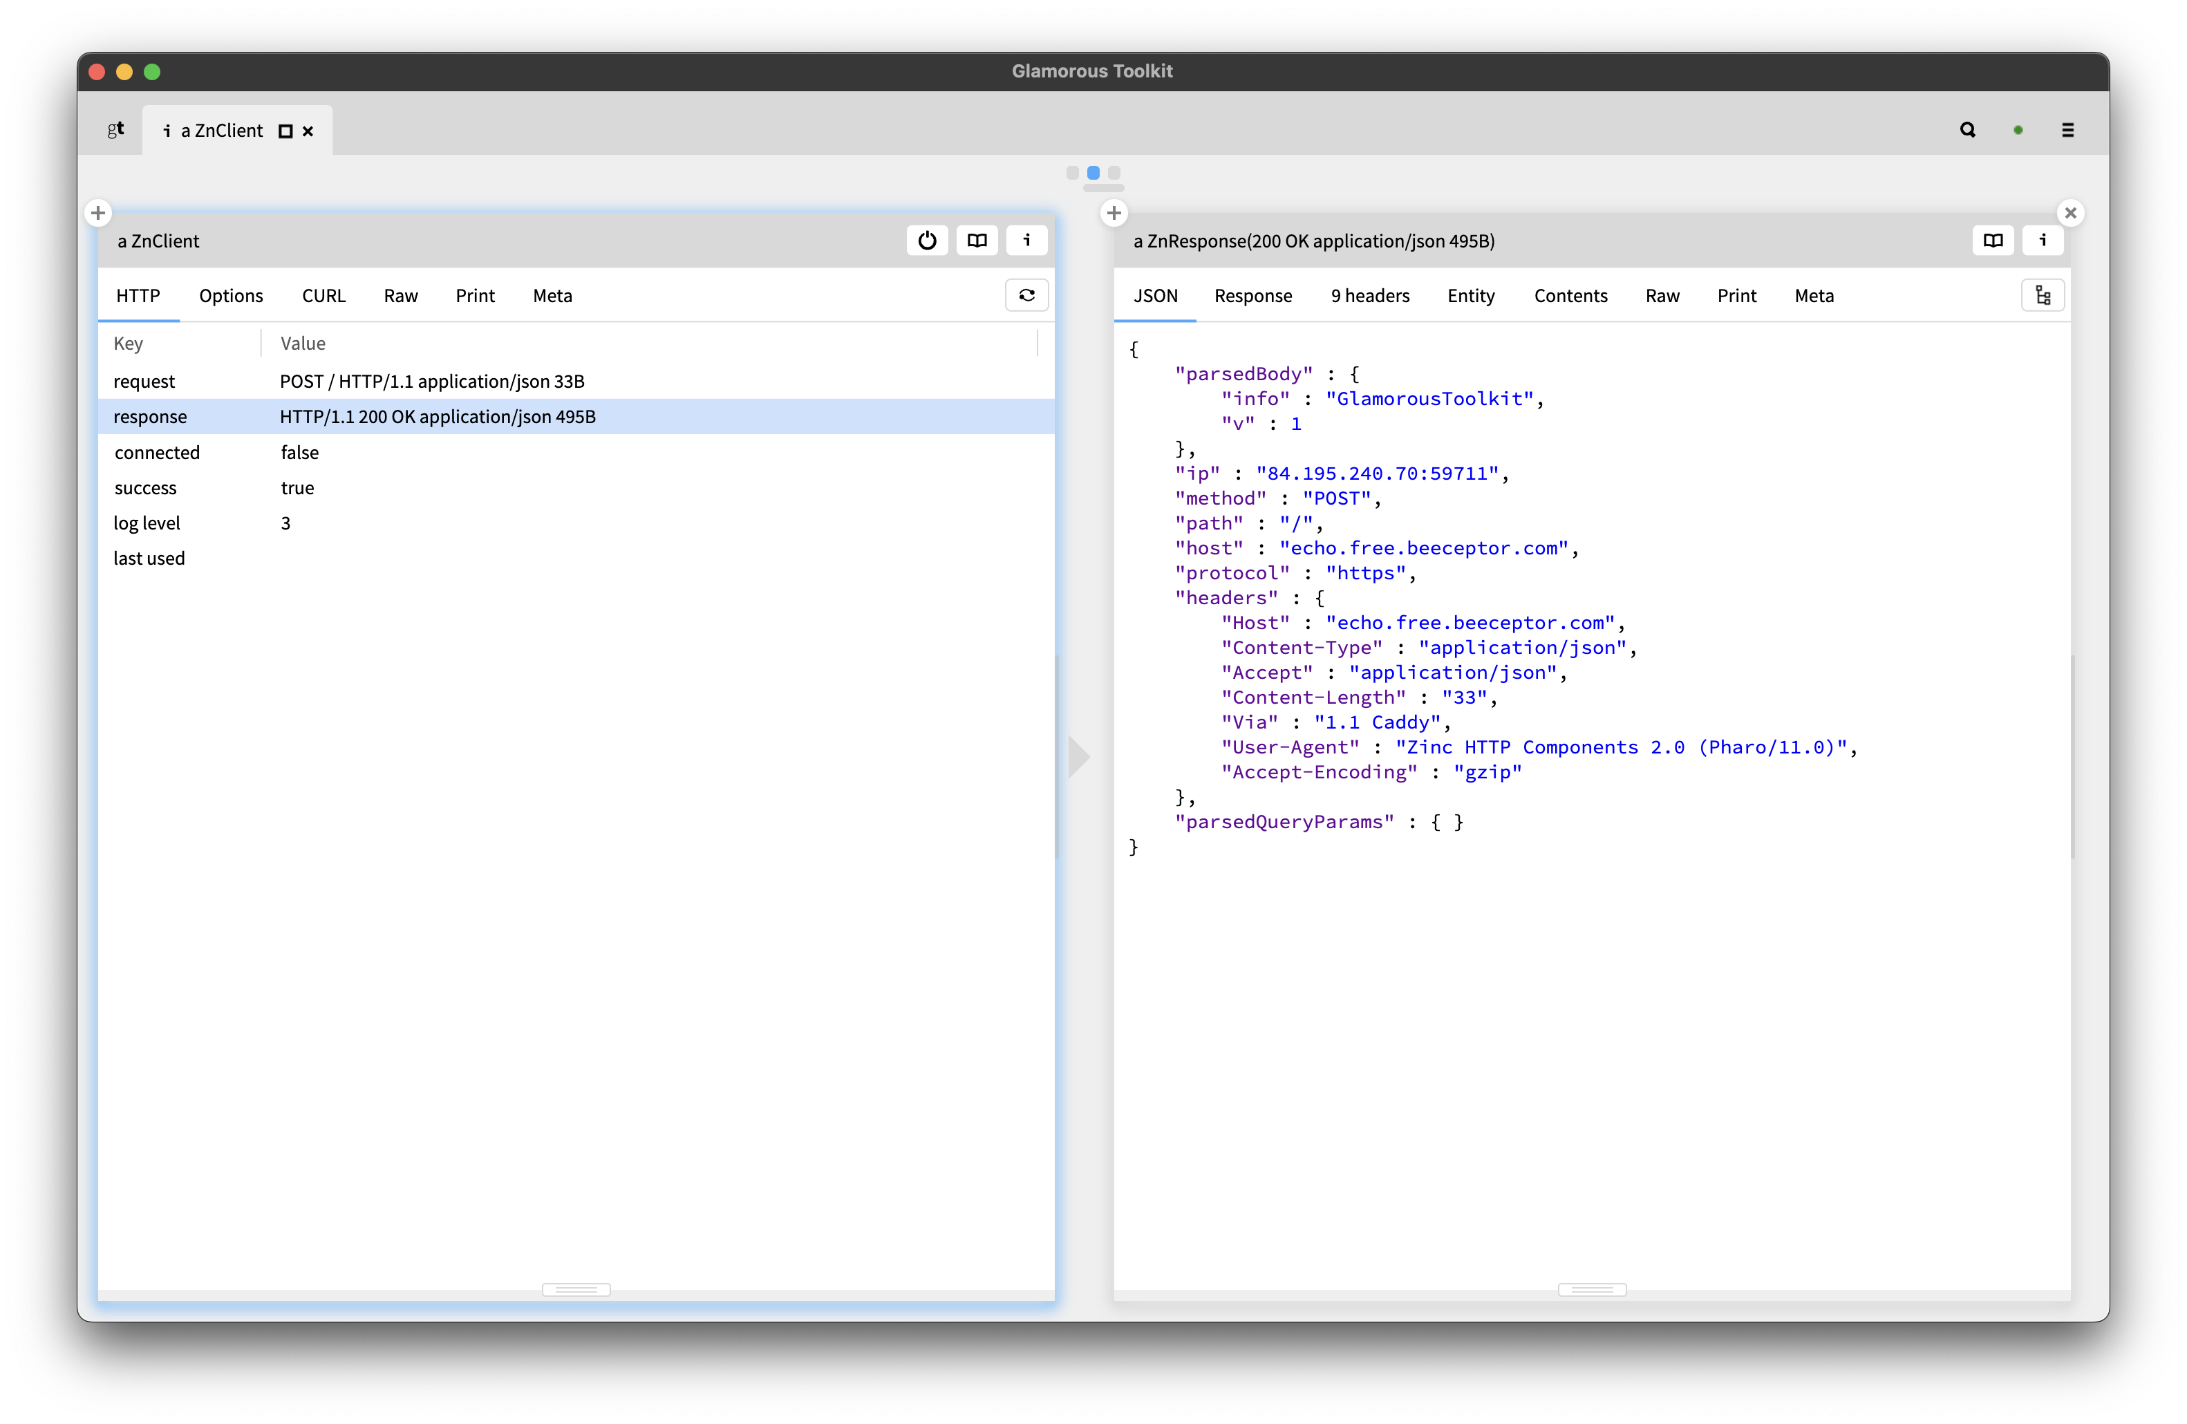Open the book view icon on ZnResponse pane
This screenshot has height=1424, width=2187.
(x=1993, y=241)
